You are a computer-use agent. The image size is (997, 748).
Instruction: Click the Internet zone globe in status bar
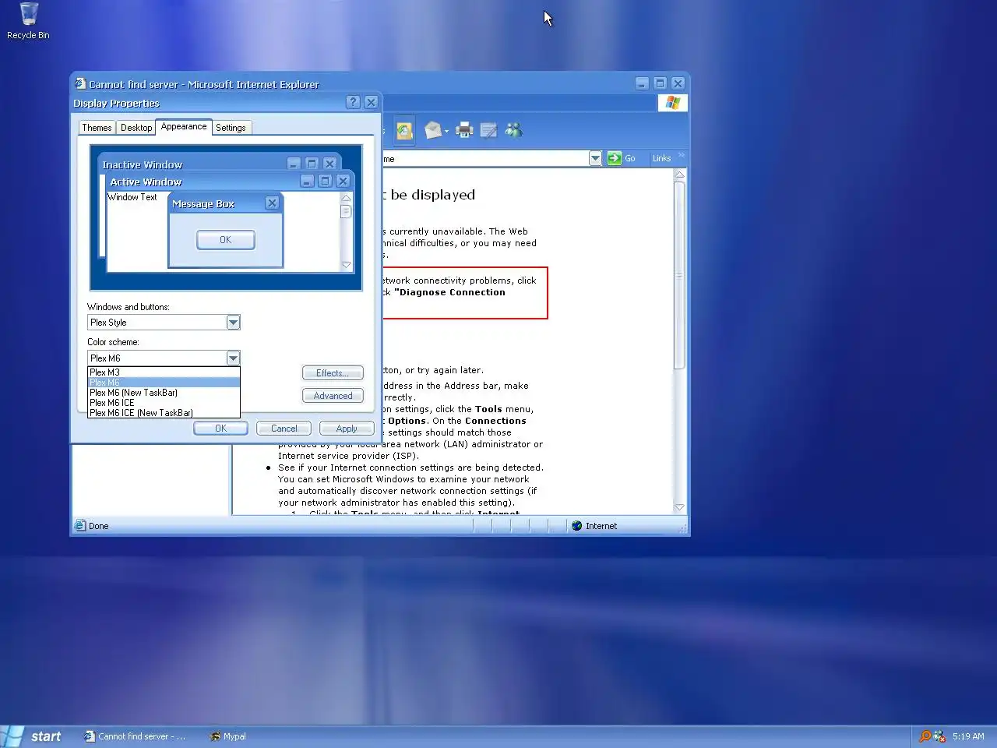pyautogui.click(x=576, y=526)
